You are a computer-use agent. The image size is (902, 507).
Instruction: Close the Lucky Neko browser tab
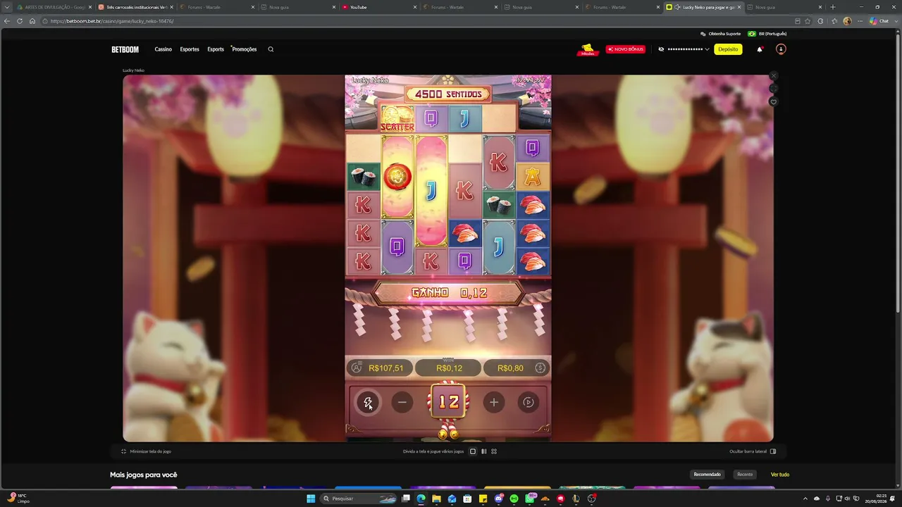pos(739,7)
